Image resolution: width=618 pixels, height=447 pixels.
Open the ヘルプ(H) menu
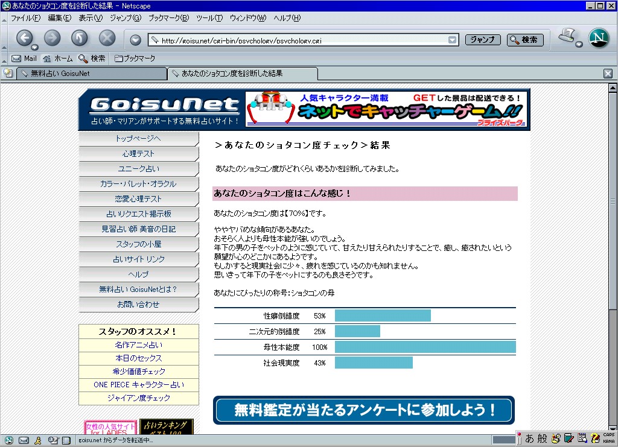tap(287, 18)
